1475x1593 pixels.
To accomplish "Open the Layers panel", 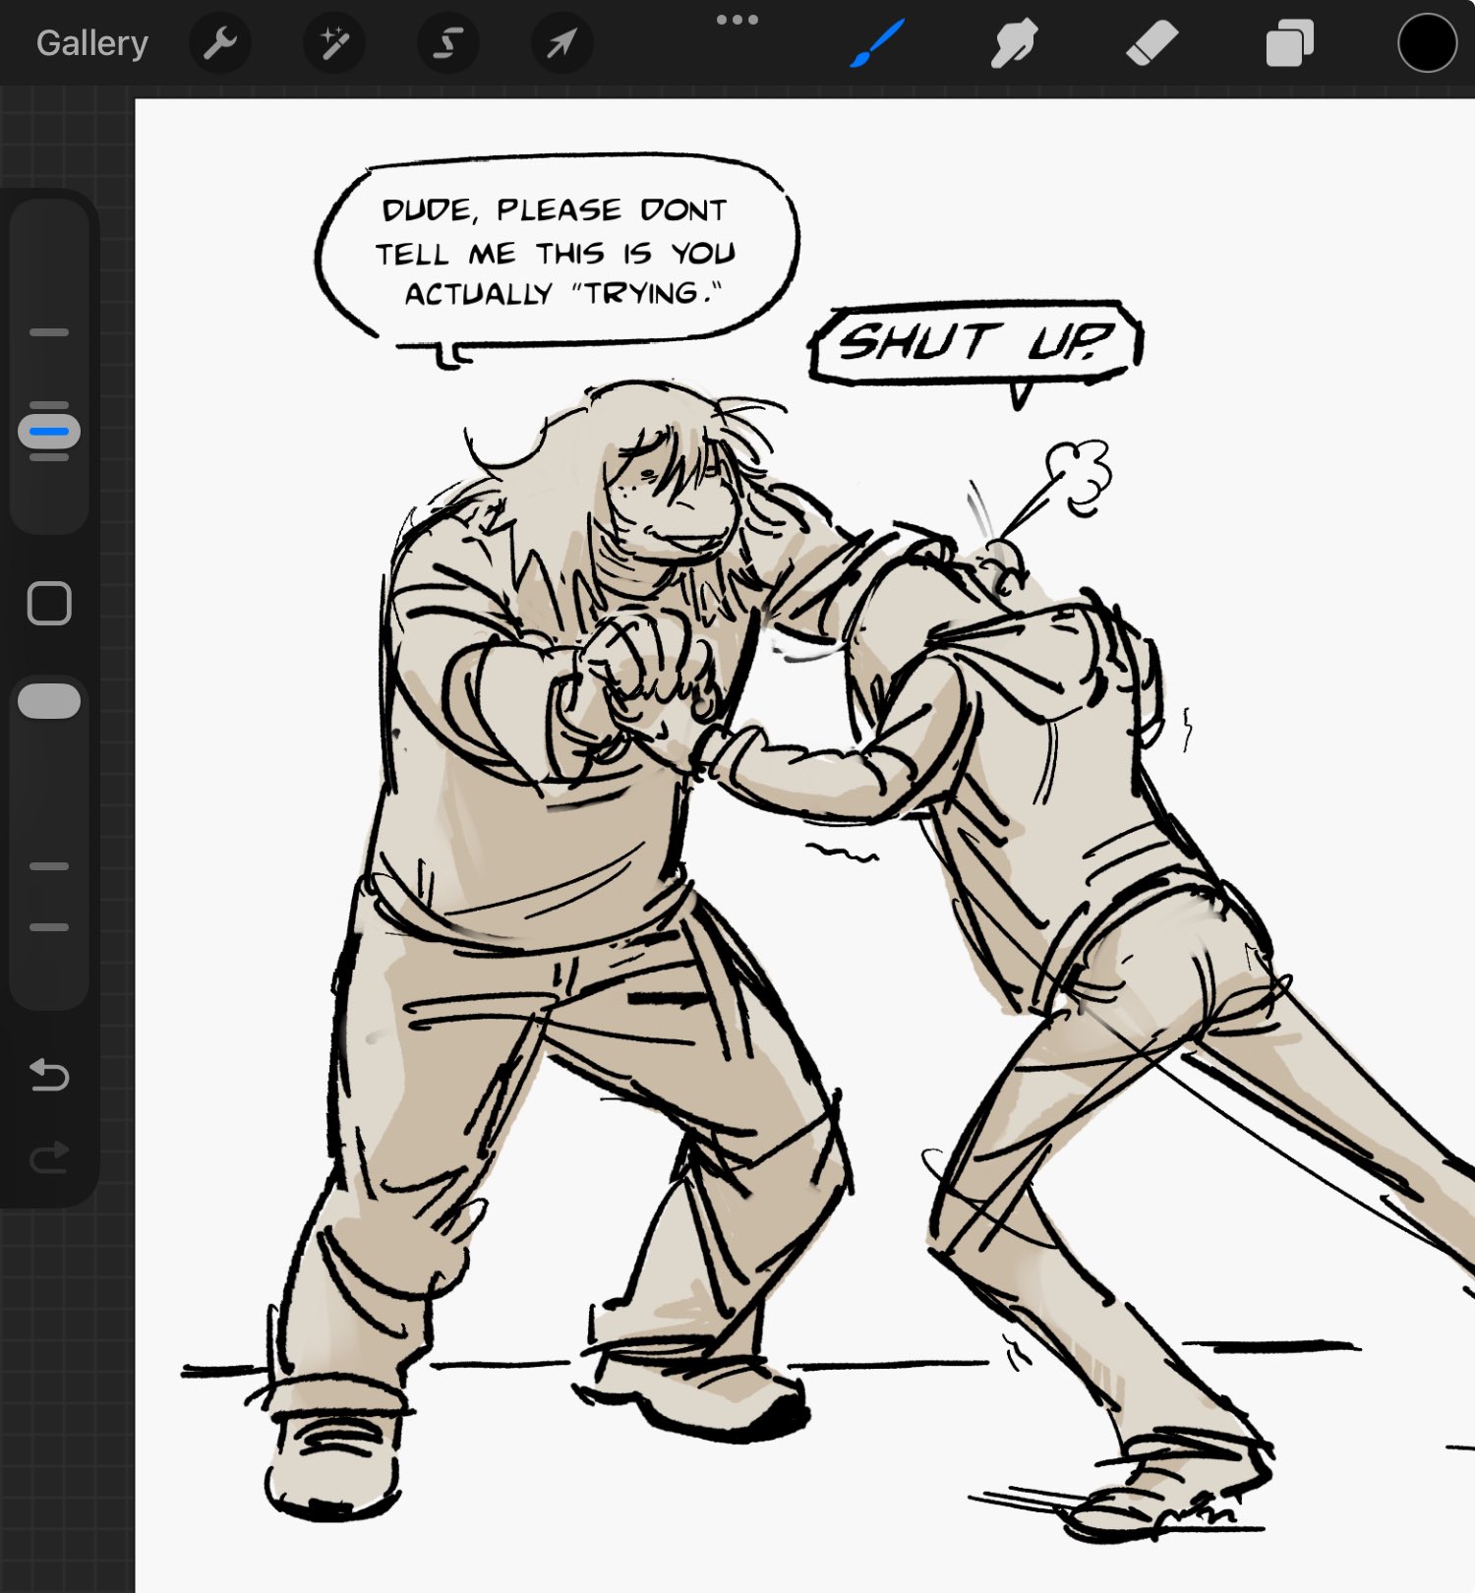I will coord(1290,43).
